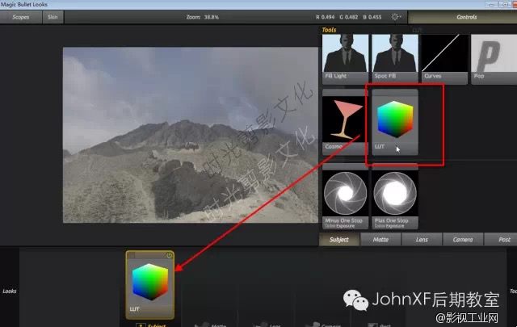
Task: Choose the Curves tool
Action: pos(444,59)
